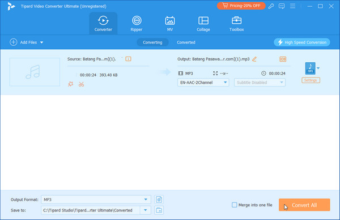Click the source size 393.40 KB

point(108,75)
